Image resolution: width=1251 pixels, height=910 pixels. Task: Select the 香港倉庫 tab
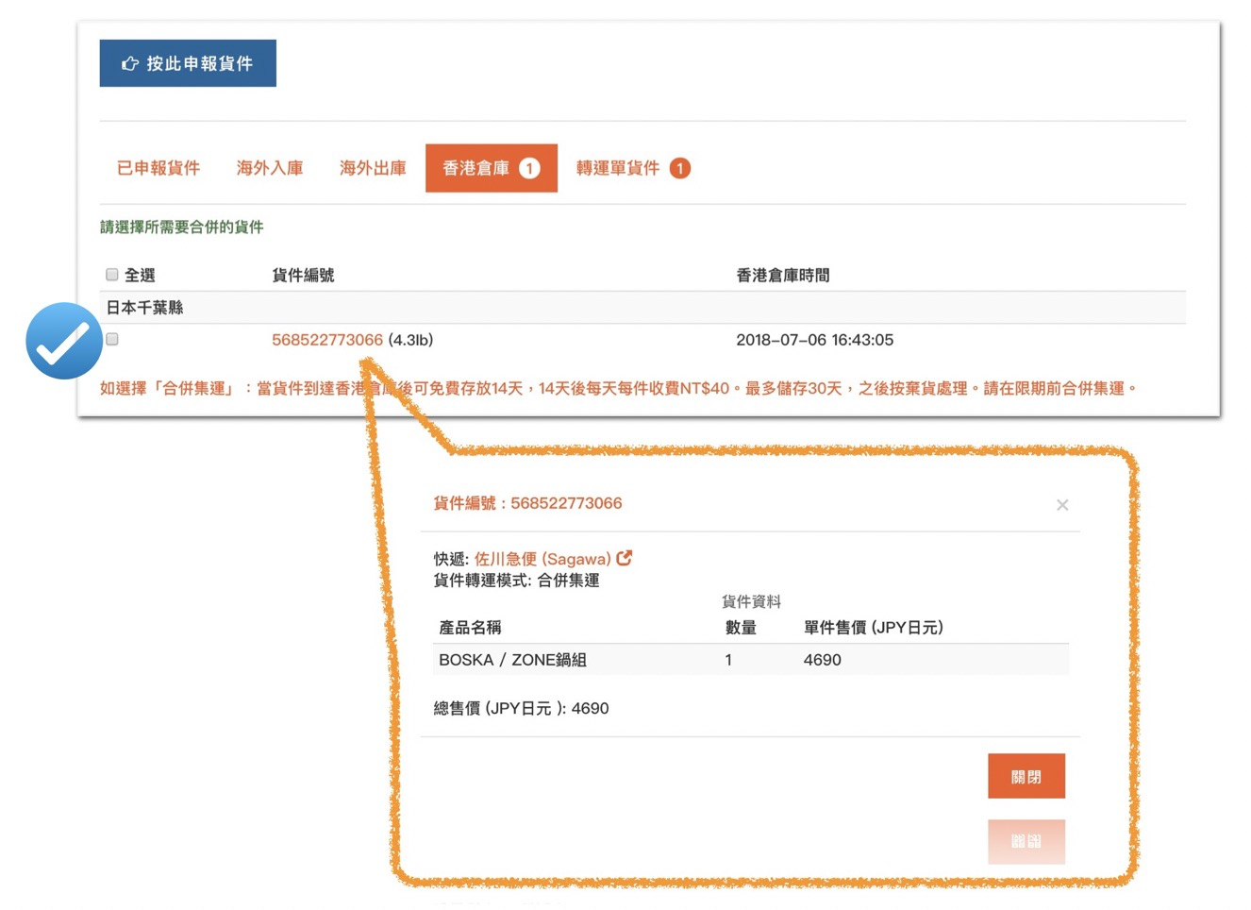point(476,168)
